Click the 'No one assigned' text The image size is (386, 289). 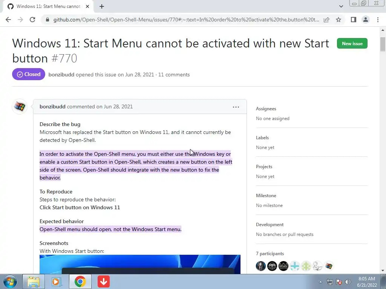(x=273, y=119)
